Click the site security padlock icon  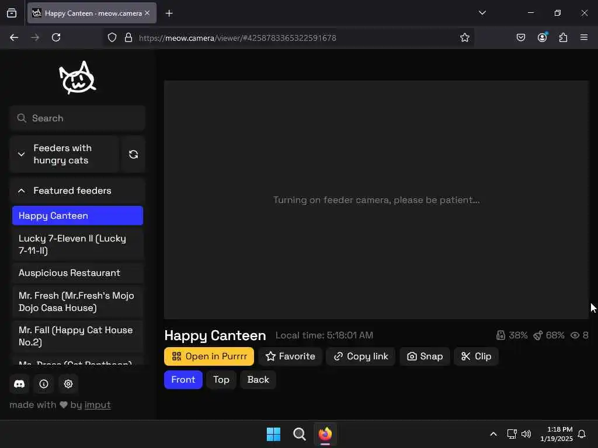(x=128, y=38)
